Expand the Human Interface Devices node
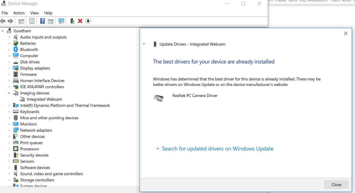 [9, 81]
